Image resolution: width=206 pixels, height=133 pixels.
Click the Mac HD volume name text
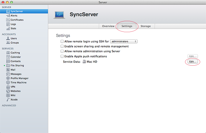click(x=92, y=62)
